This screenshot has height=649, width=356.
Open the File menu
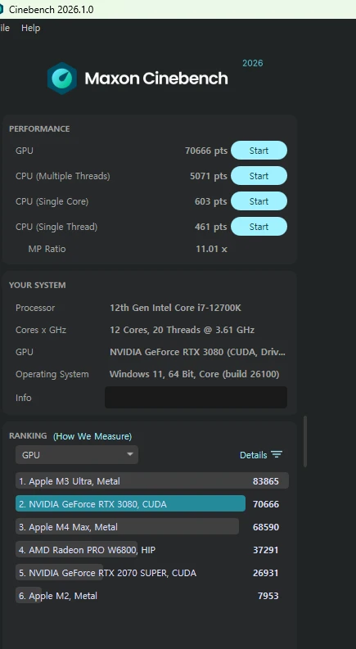coord(5,28)
